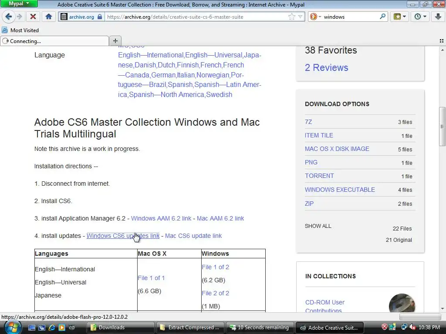The image size is (446, 334).
Task: Open the English—International language link
Action: [151, 55]
